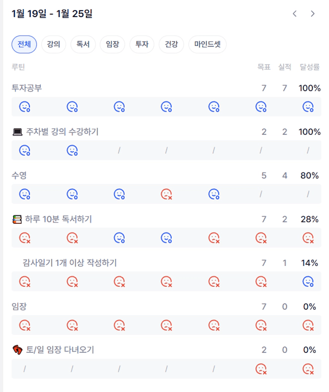Viewport: 329px width, 392px height.
Task: Toggle the last day's 투자공부 smiley
Action: tap(308, 106)
